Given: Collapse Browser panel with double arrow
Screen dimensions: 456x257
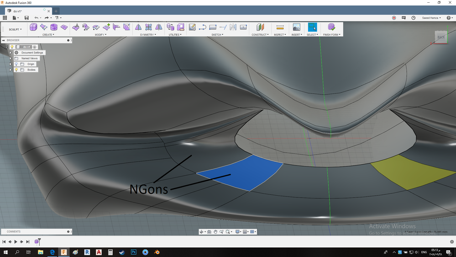Looking at the screenshot, I should 4,40.
